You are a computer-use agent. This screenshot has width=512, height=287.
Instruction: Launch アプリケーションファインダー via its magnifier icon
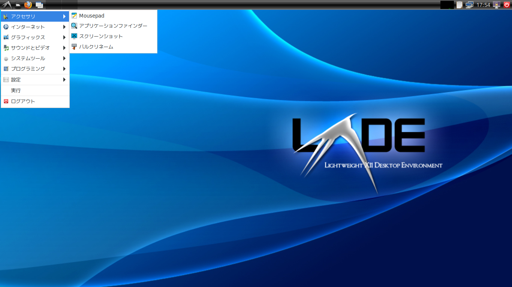click(74, 26)
